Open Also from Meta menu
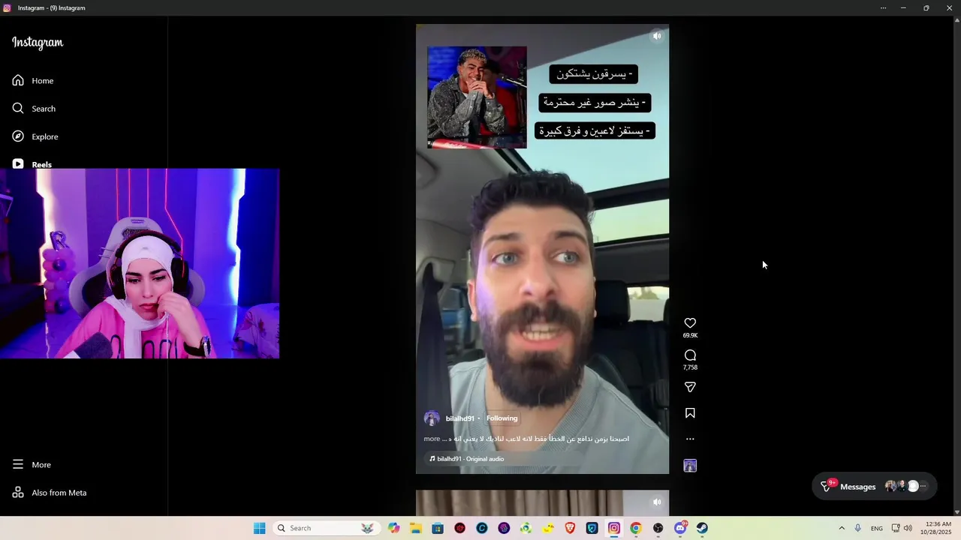The width and height of the screenshot is (961, 540). [59, 493]
